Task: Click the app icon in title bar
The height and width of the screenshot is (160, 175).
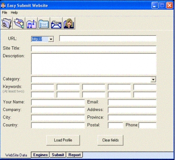Action: (3, 5)
